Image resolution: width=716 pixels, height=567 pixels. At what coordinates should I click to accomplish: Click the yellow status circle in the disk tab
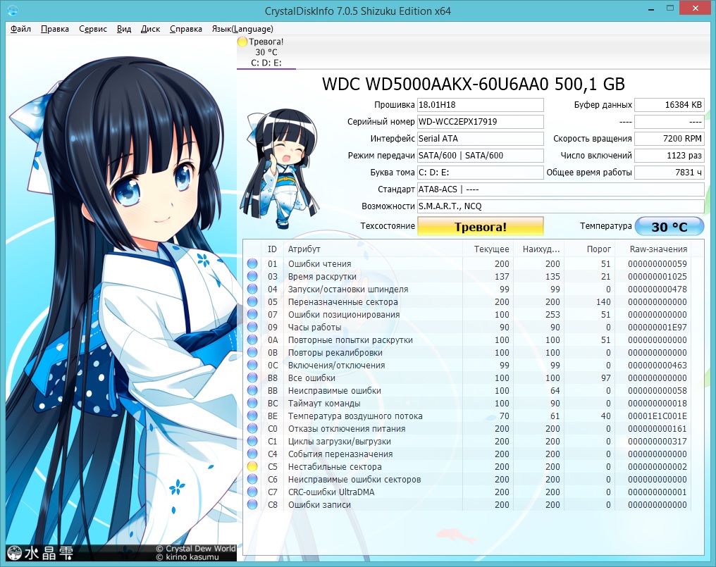point(242,42)
